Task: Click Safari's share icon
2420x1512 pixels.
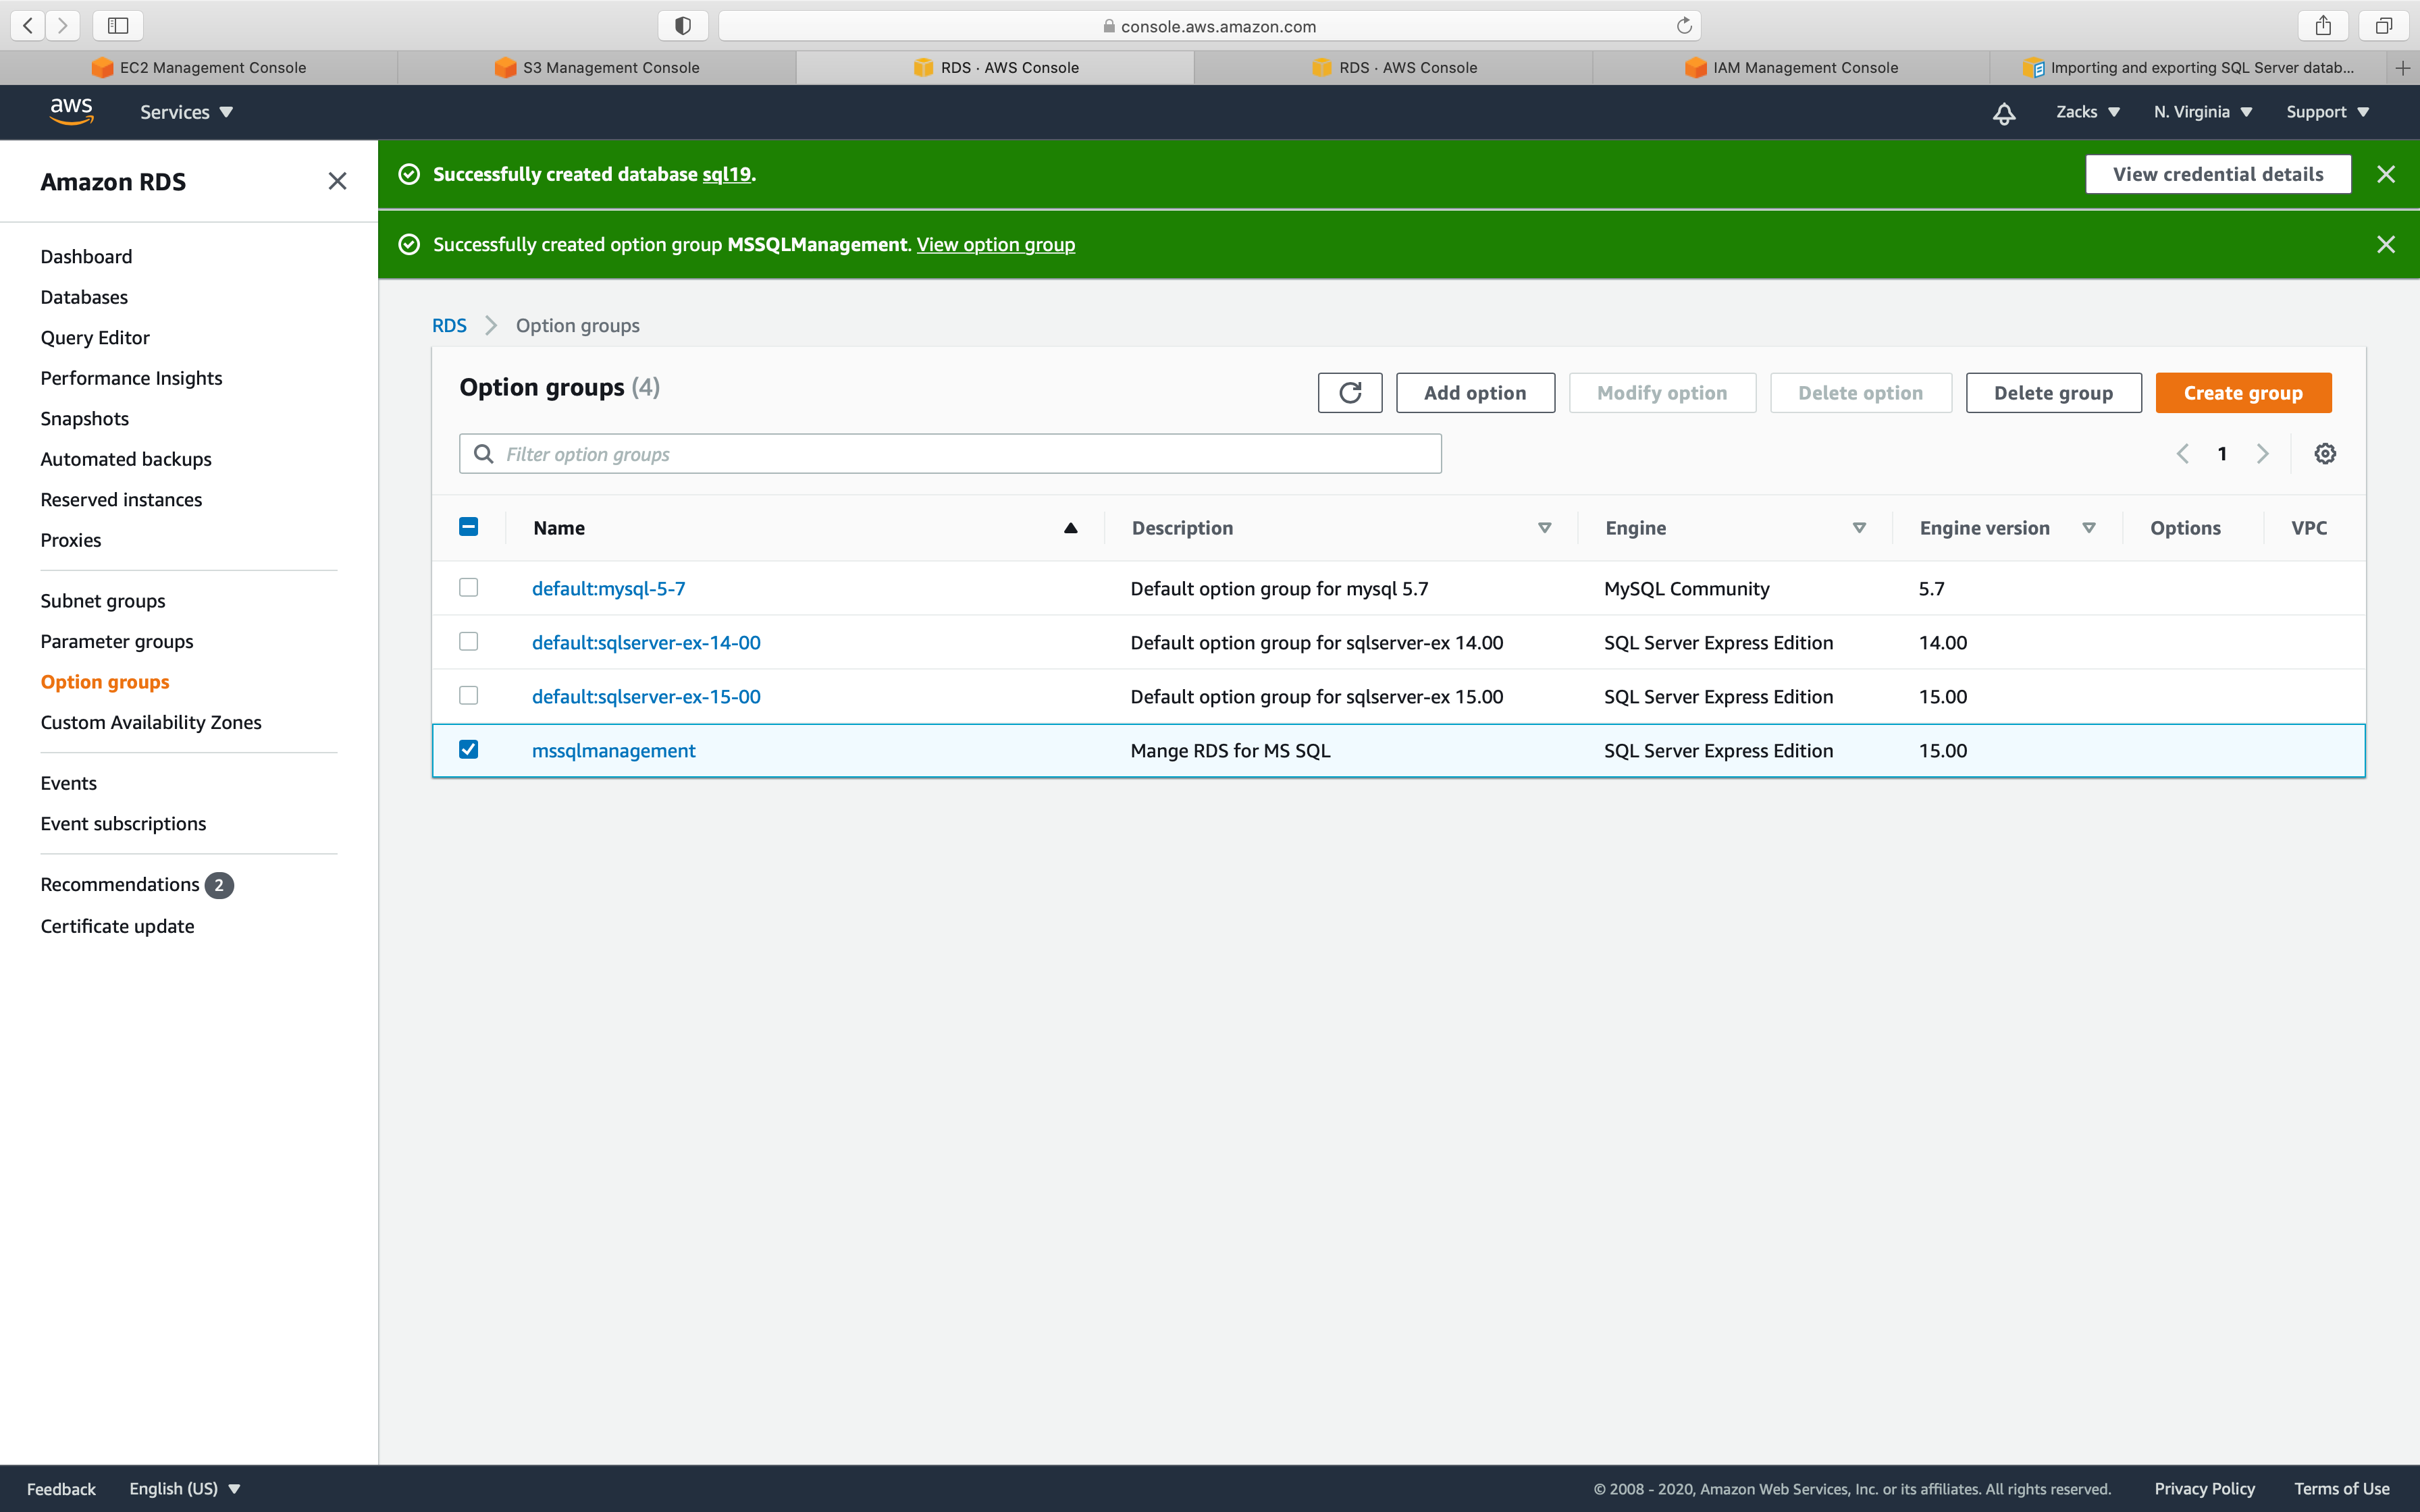Action: point(2322,26)
